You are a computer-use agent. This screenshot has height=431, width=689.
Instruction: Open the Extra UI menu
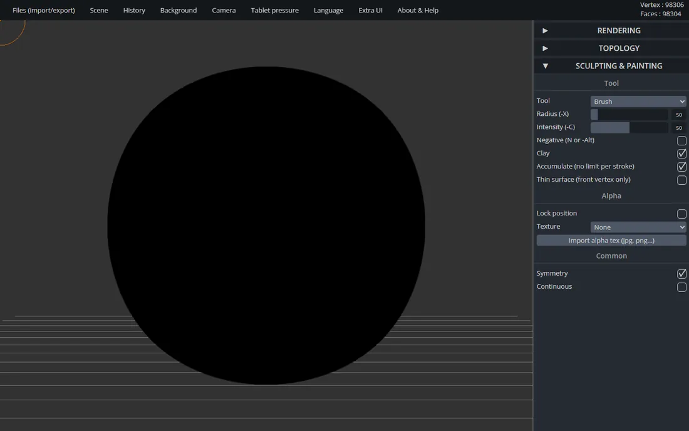pyautogui.click(x=370, y=10)
